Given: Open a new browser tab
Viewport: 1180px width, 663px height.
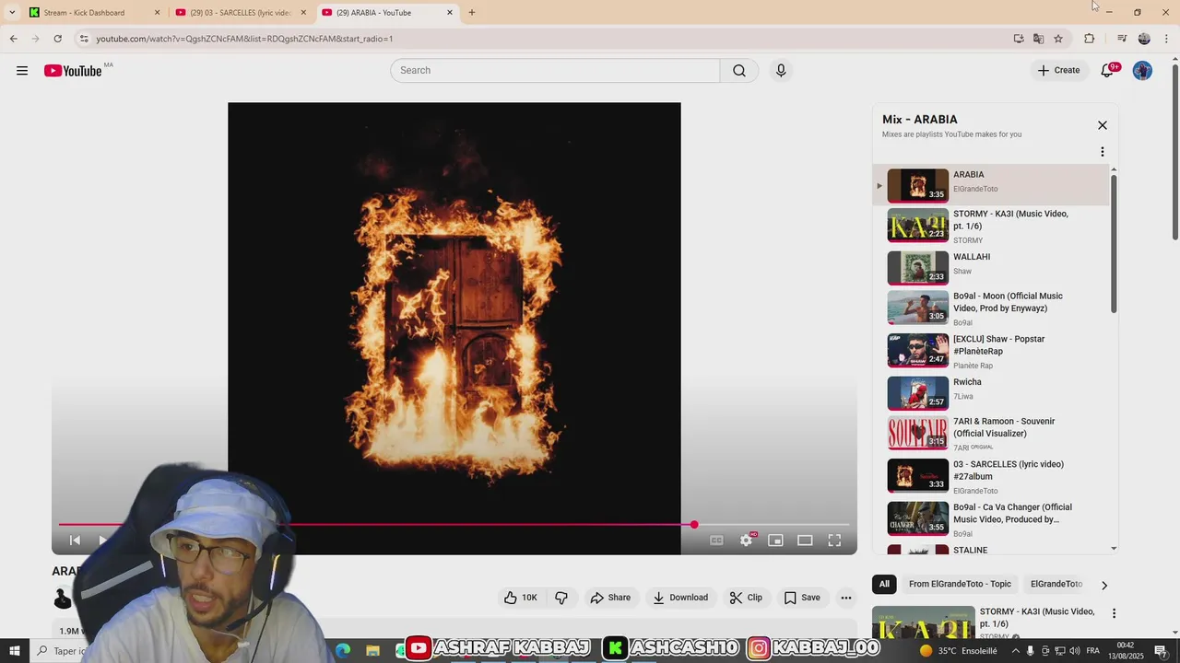Looking at the screenshot, I should (472, 13).
